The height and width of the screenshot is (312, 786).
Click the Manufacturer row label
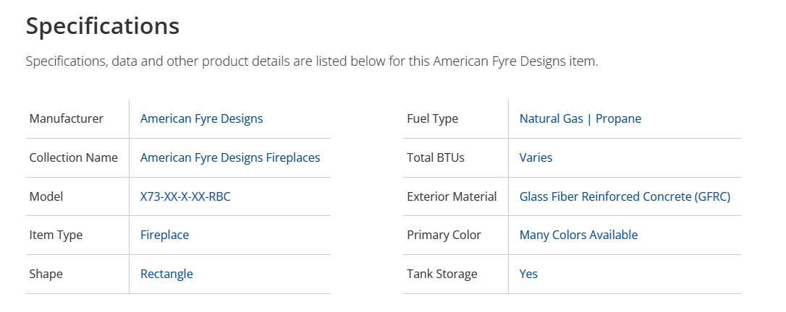click(66, 118)
